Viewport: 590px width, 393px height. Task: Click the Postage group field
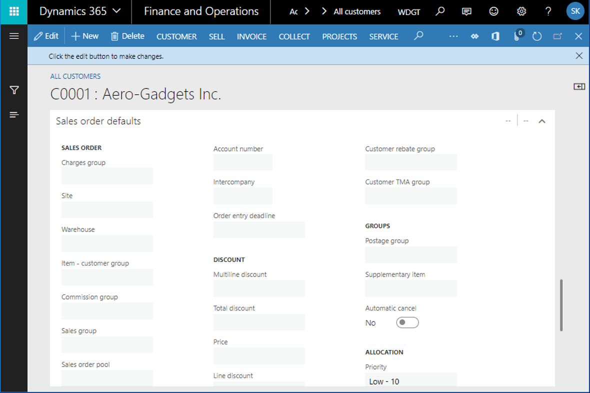(x=411, y=254)
